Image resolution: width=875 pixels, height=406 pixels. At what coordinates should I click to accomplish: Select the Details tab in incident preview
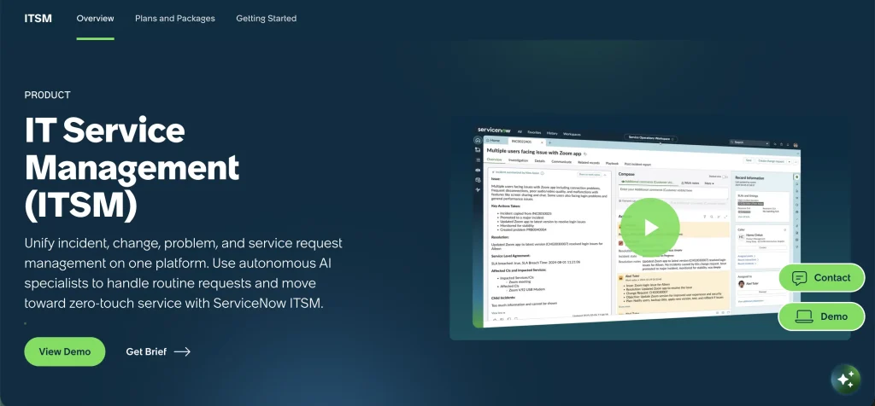coord(540,161)
